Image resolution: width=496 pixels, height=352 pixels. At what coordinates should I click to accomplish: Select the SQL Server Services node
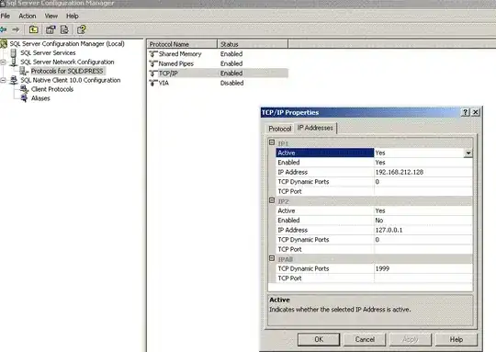pos(48,53)
